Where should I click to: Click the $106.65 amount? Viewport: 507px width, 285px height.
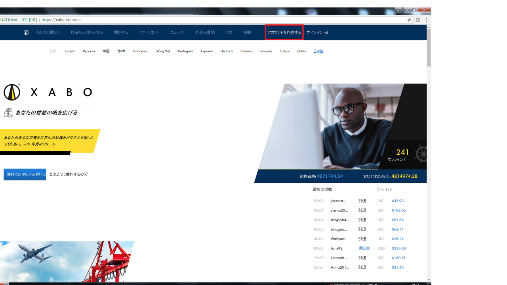click(399, 211)
